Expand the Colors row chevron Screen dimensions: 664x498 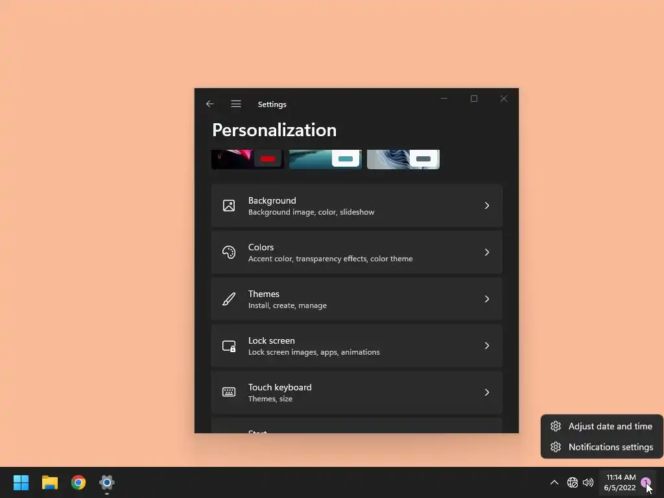(x=486, y=252)
